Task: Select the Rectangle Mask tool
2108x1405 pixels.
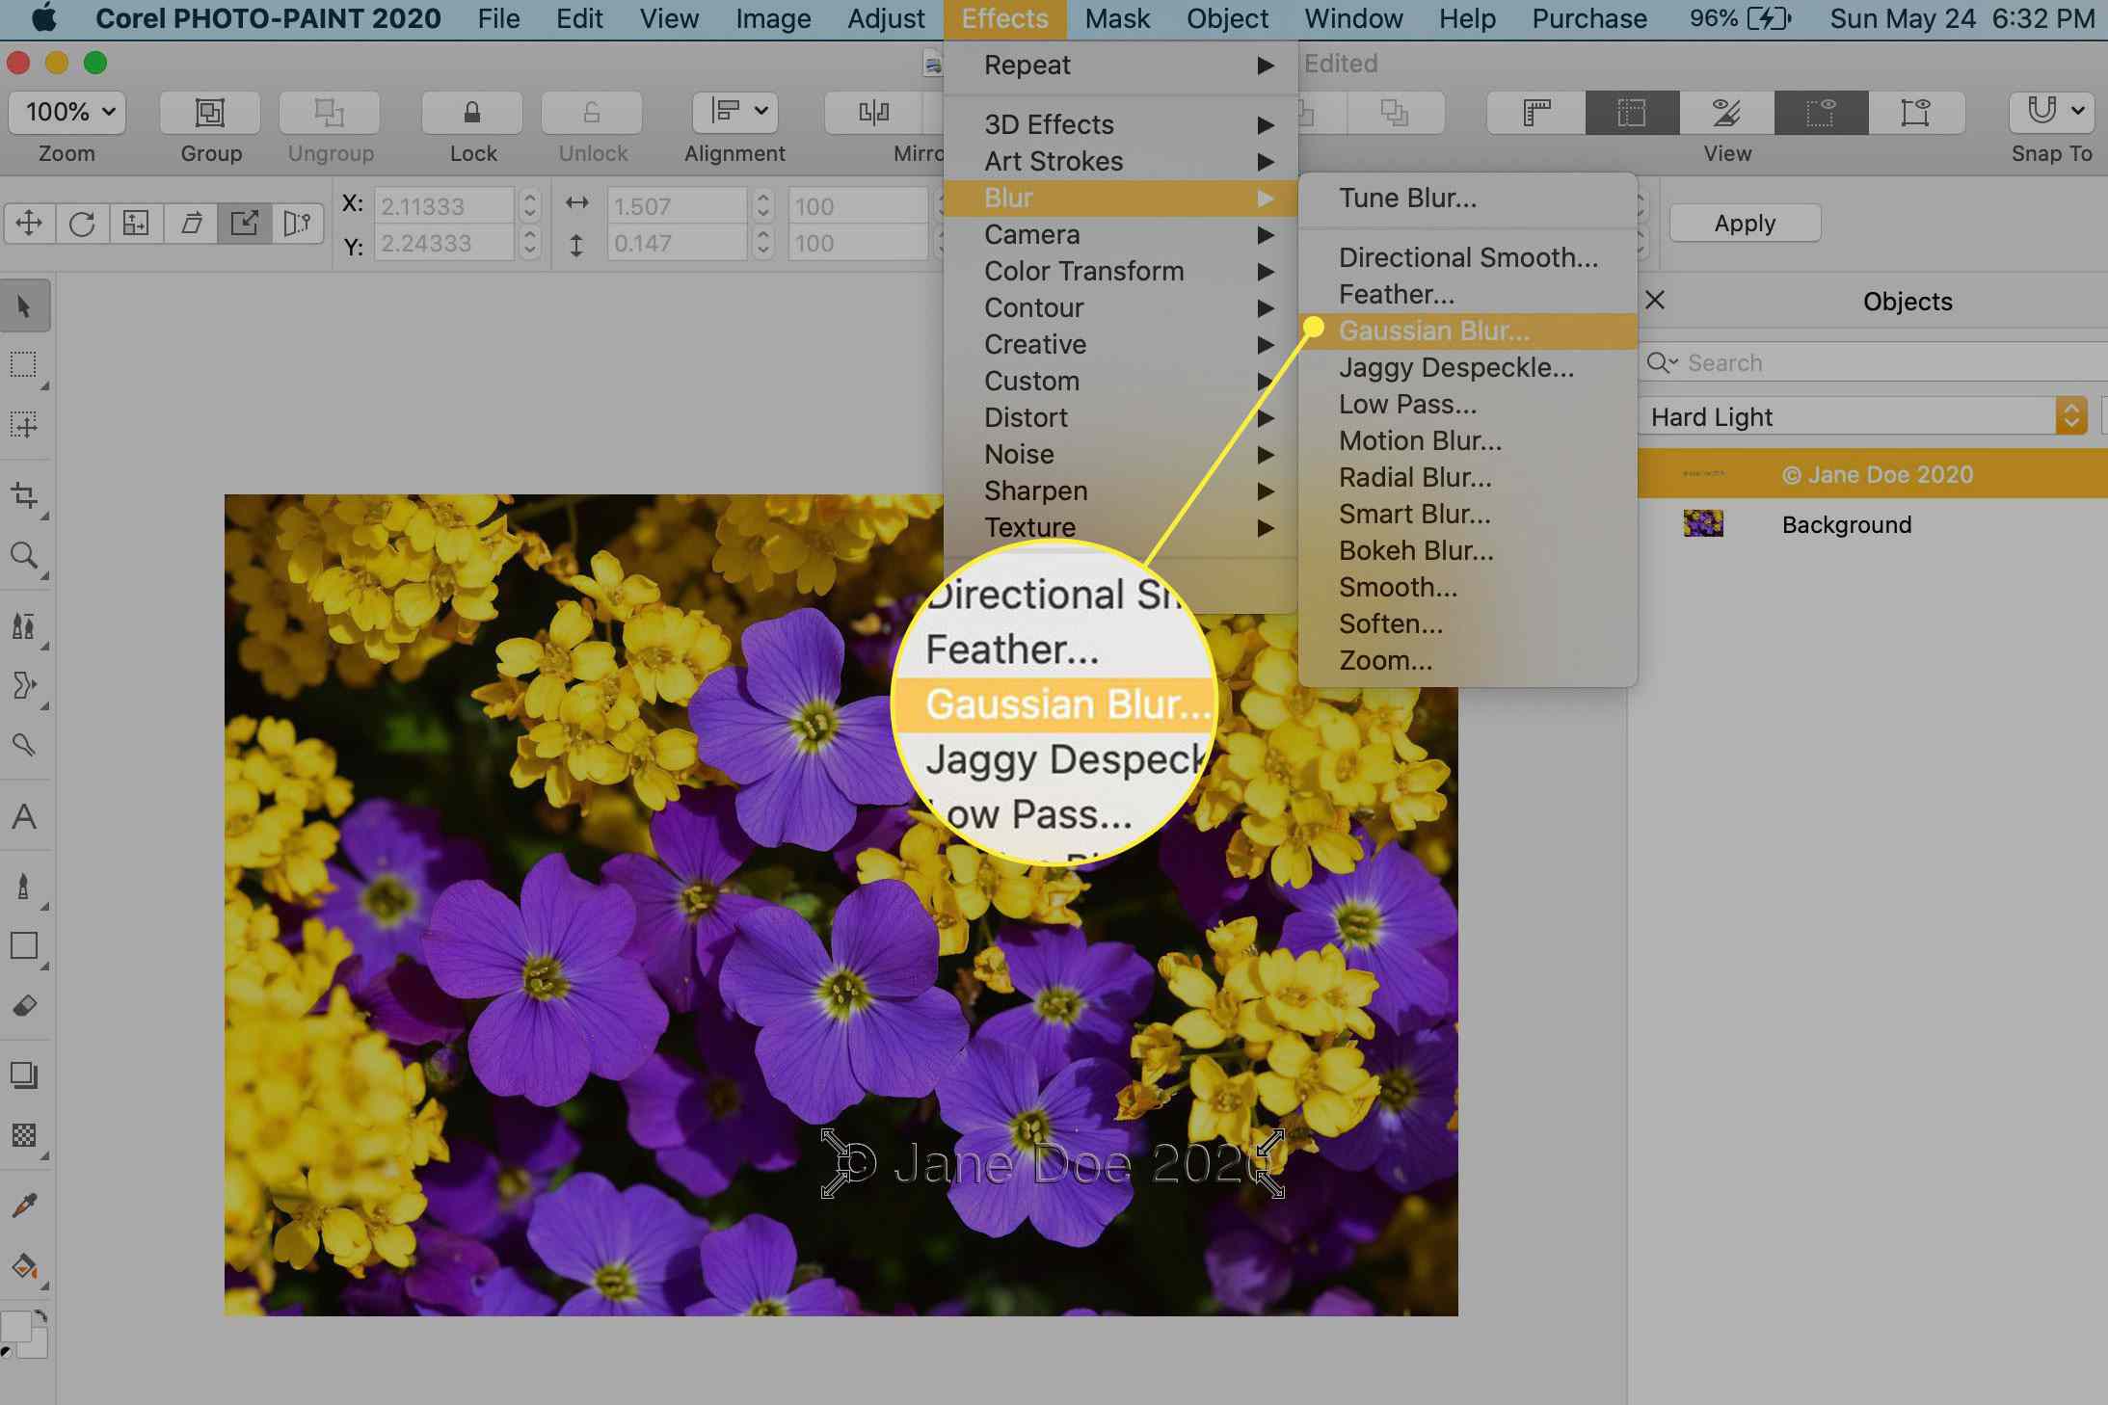Action: 24,364
